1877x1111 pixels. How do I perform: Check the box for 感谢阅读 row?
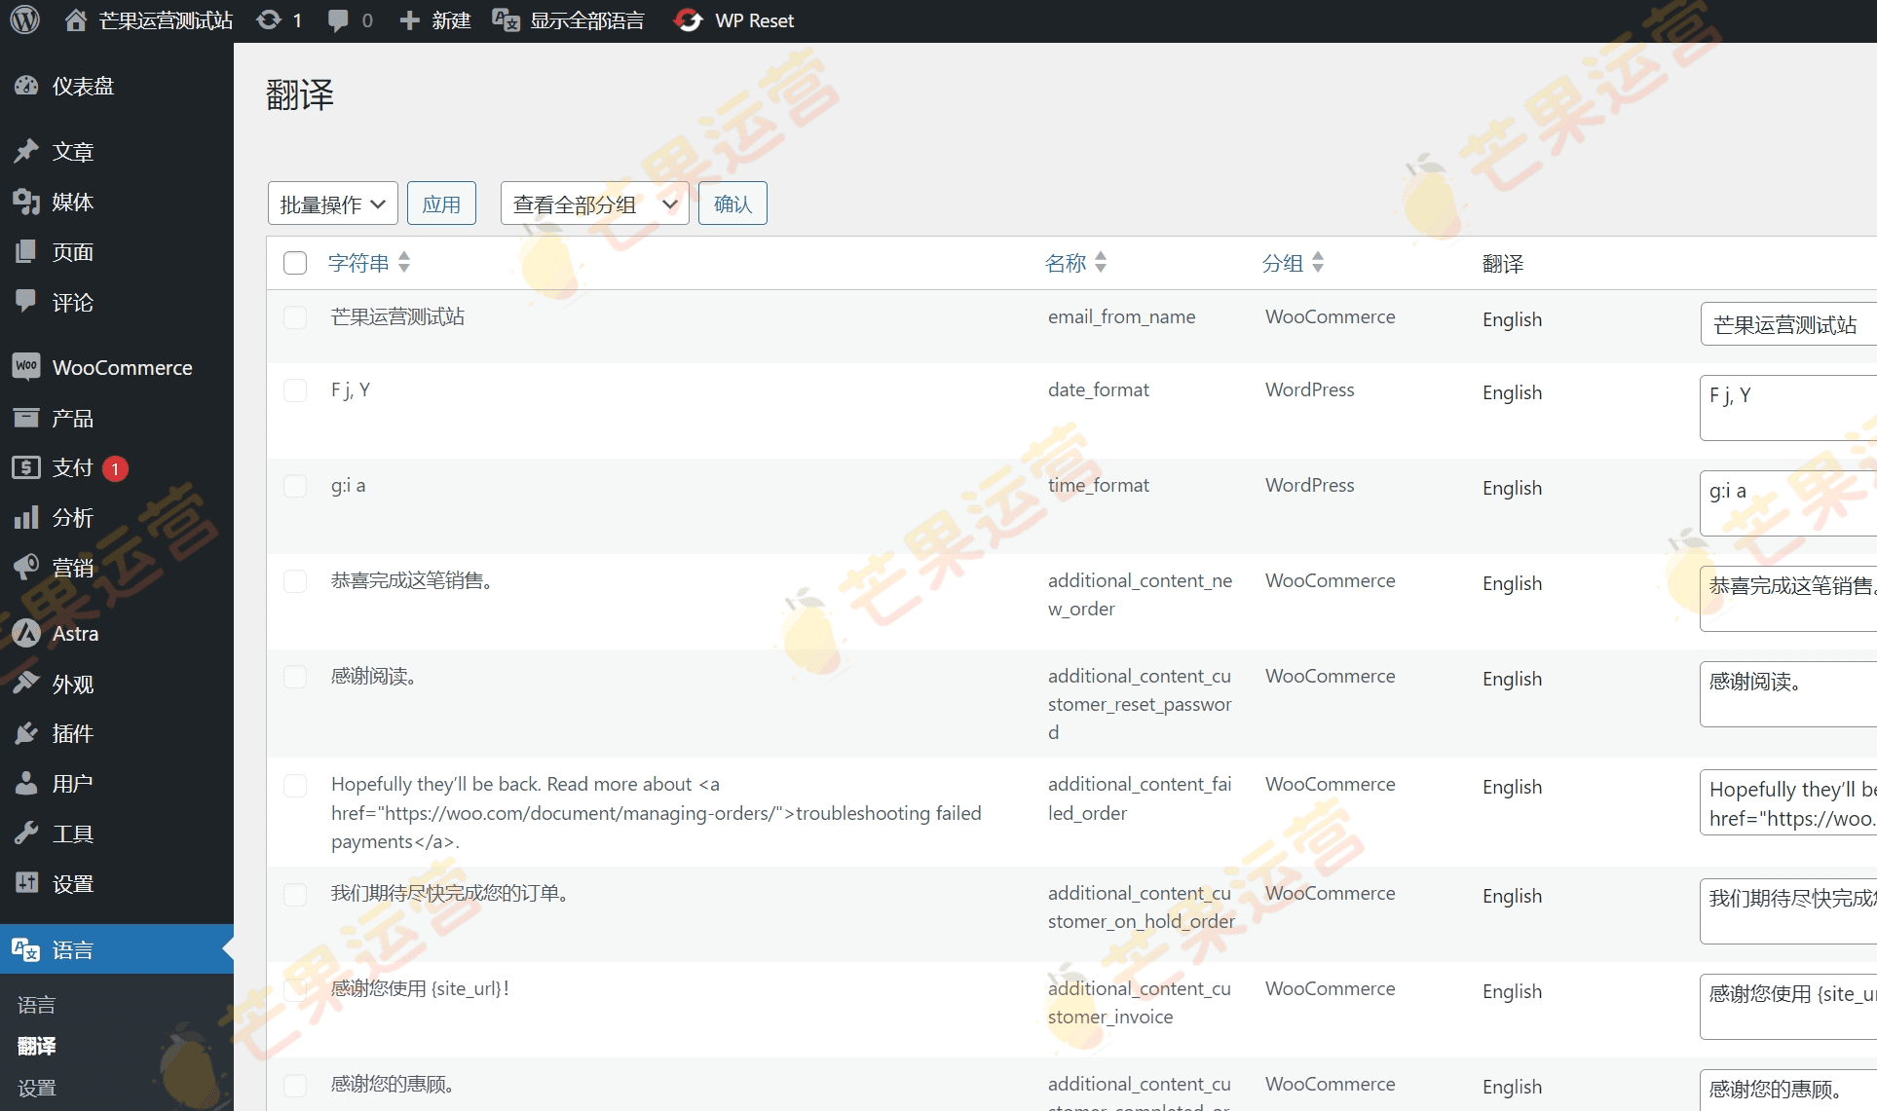click(295, 677)
